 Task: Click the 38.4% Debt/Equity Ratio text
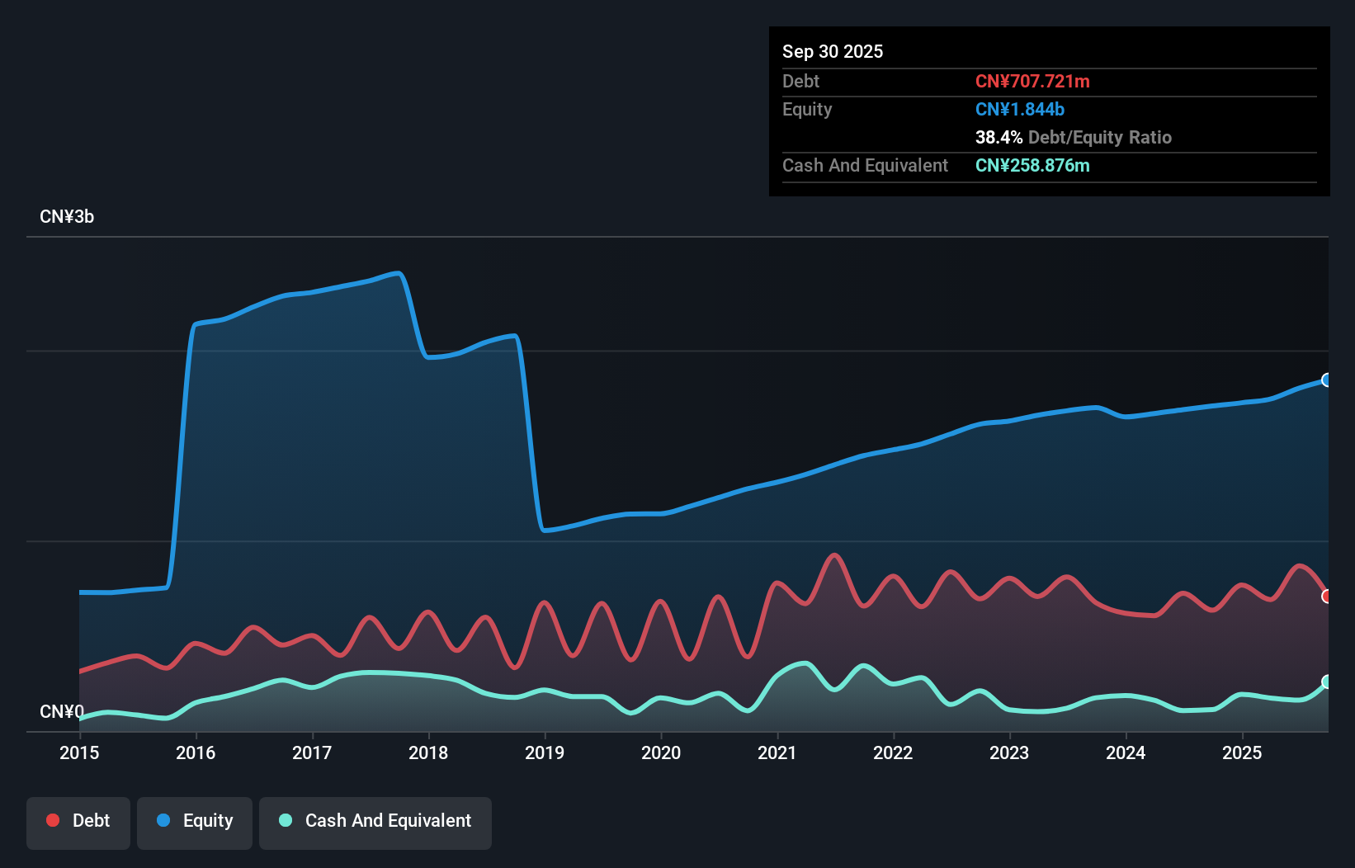[1073, 137]
